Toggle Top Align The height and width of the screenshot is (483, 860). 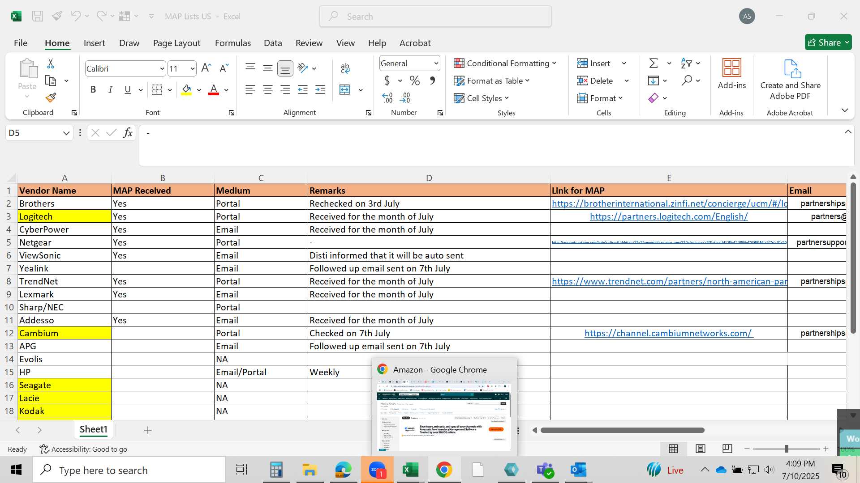250,68
